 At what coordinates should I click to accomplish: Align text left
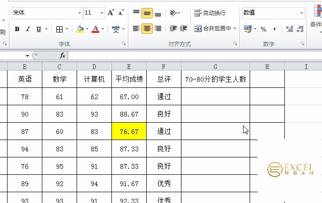(x=136, y=29)
